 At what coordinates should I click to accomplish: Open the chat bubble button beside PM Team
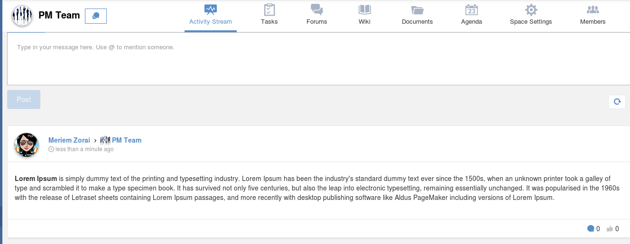(x=96, y=16)
